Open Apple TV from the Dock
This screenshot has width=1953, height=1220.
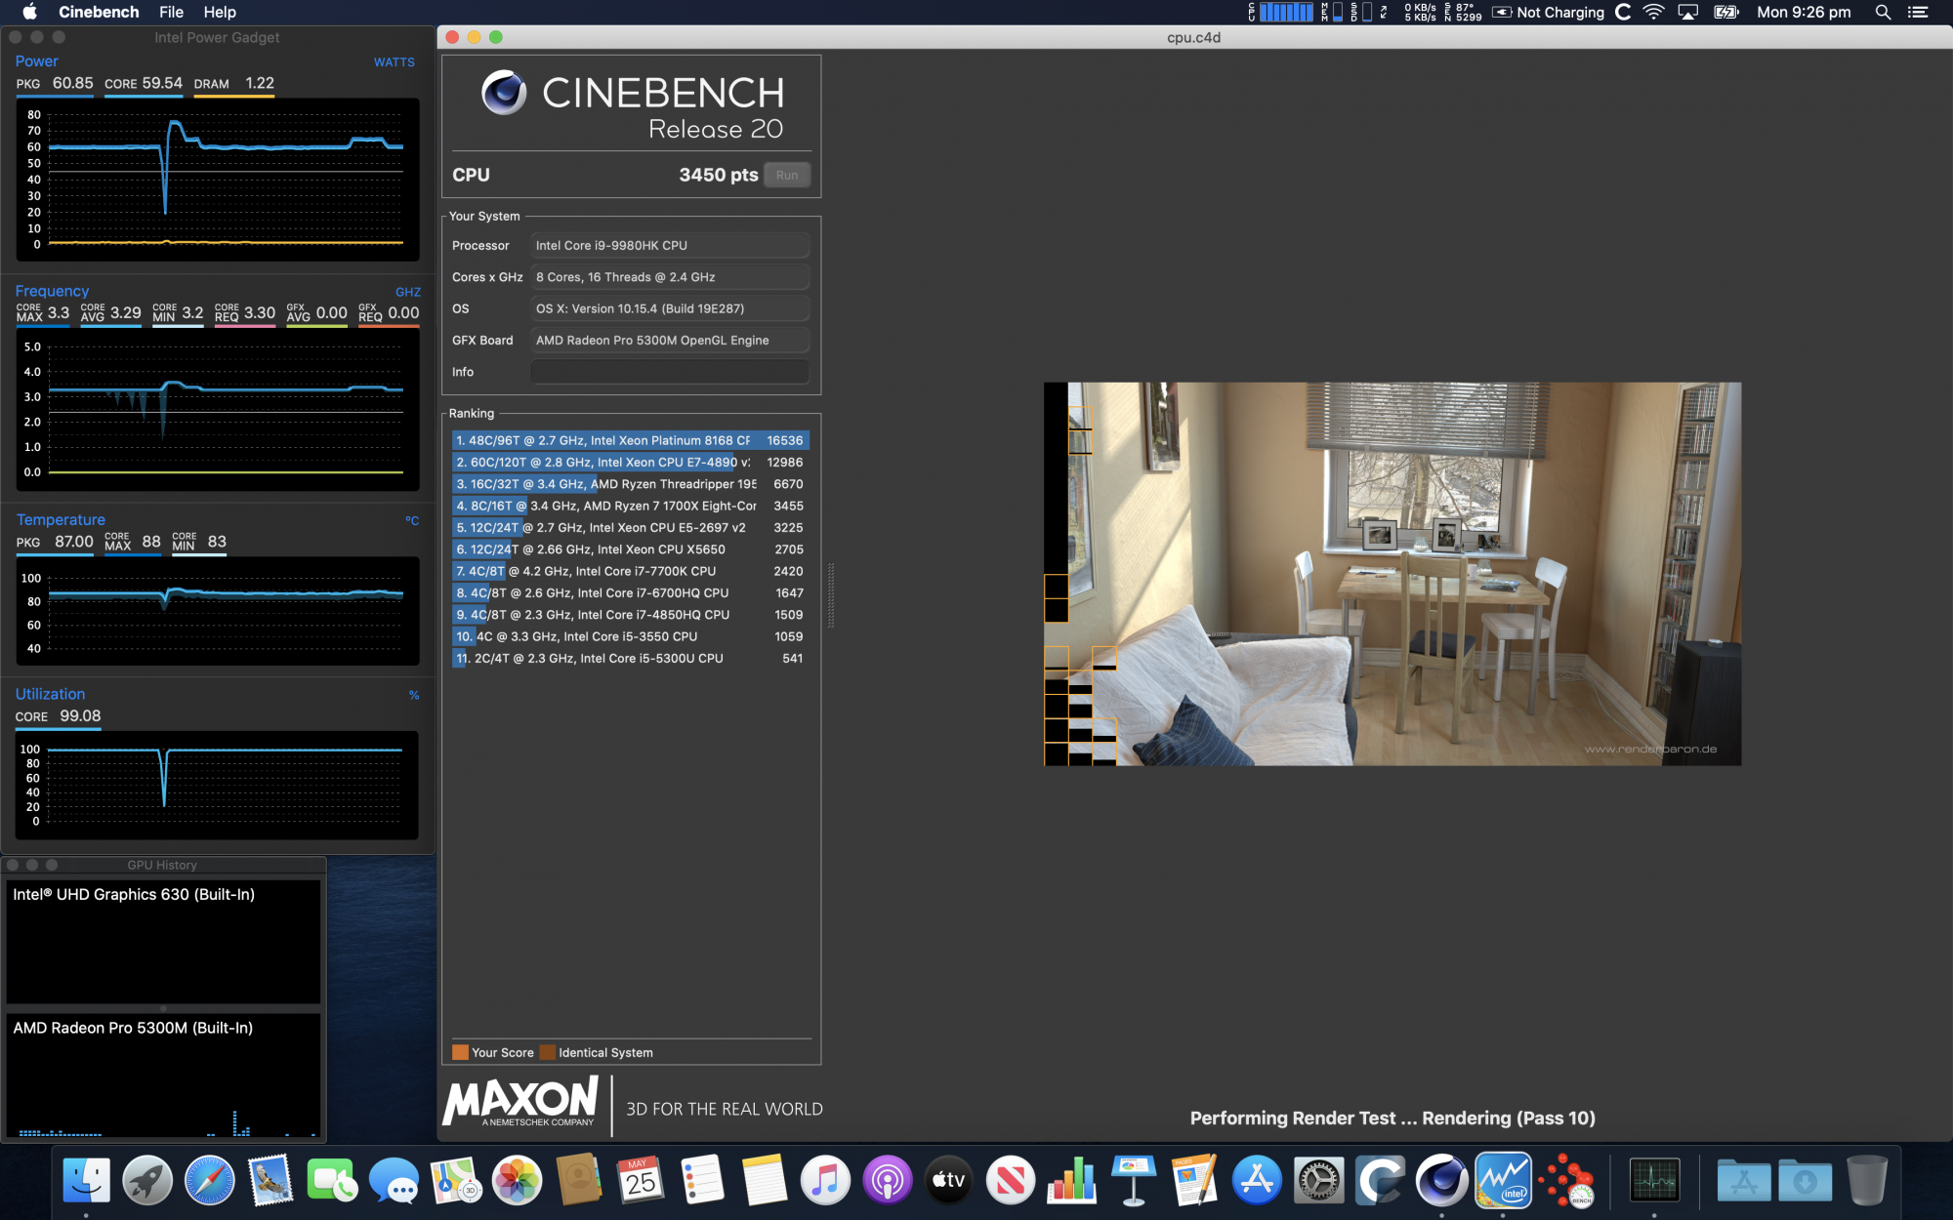[948, 1180]
